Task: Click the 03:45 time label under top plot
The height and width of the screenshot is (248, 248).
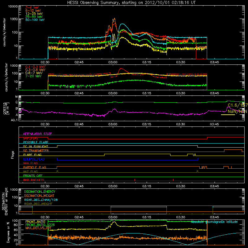Action: click(215, 62)
